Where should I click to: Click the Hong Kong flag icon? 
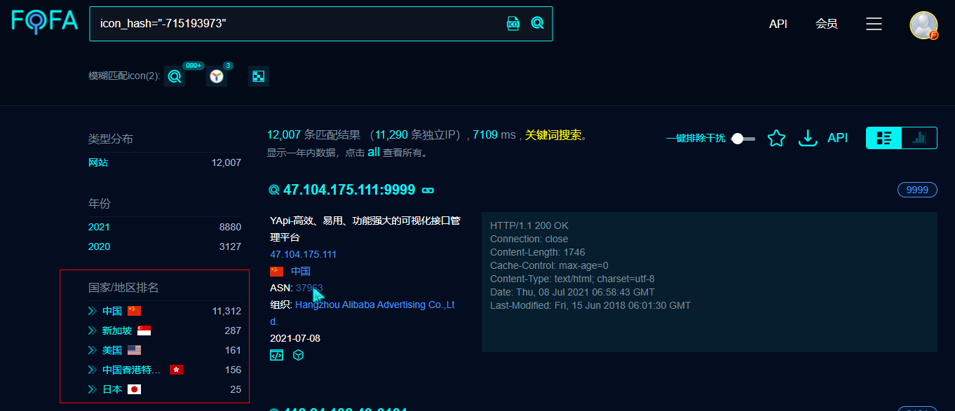tap(177, 370)
